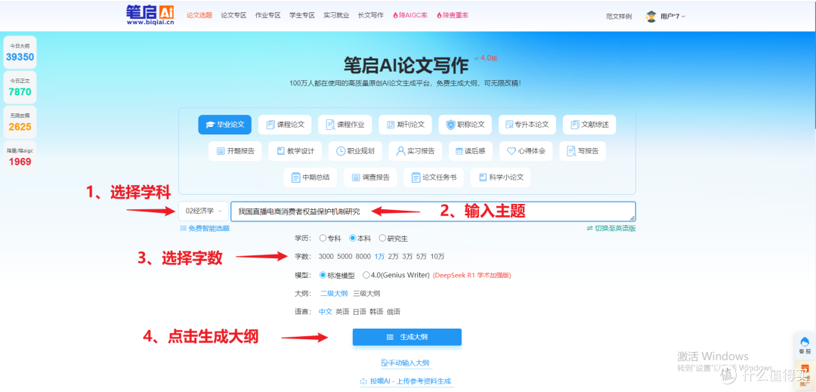The image size is (816, 392).
Task: Open 降AIGC率 nav item
Action: coord(410,16)
